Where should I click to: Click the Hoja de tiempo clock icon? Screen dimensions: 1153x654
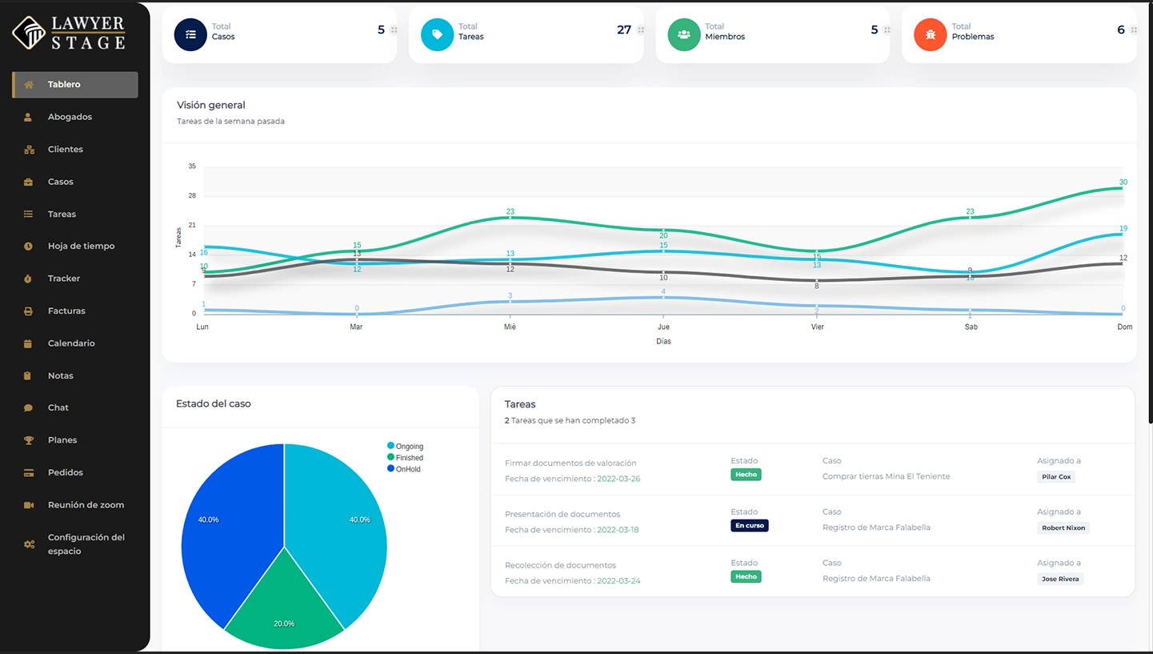pos(29,247)
